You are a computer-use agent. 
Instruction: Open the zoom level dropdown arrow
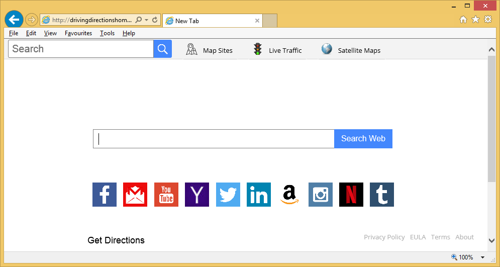click(x=482, y=257)
